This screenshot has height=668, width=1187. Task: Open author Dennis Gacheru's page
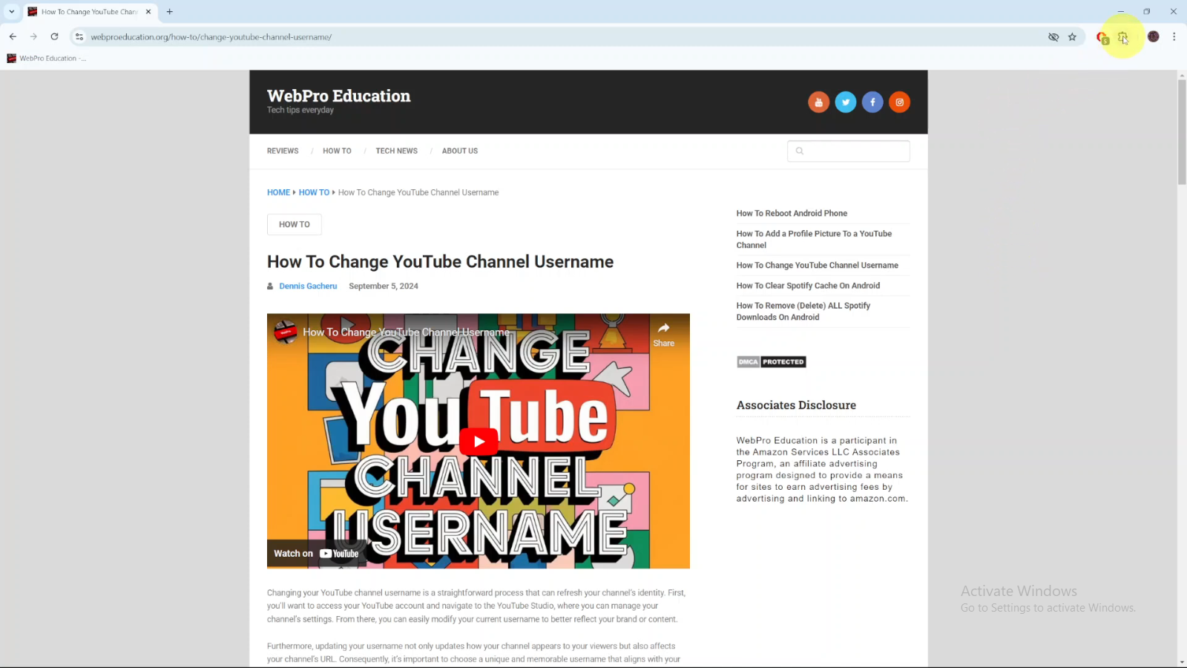[308, 286]
